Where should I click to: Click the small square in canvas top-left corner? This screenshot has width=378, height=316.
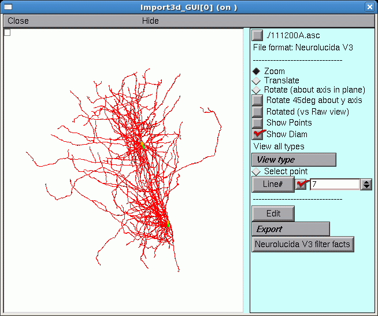tap(8, 32)
